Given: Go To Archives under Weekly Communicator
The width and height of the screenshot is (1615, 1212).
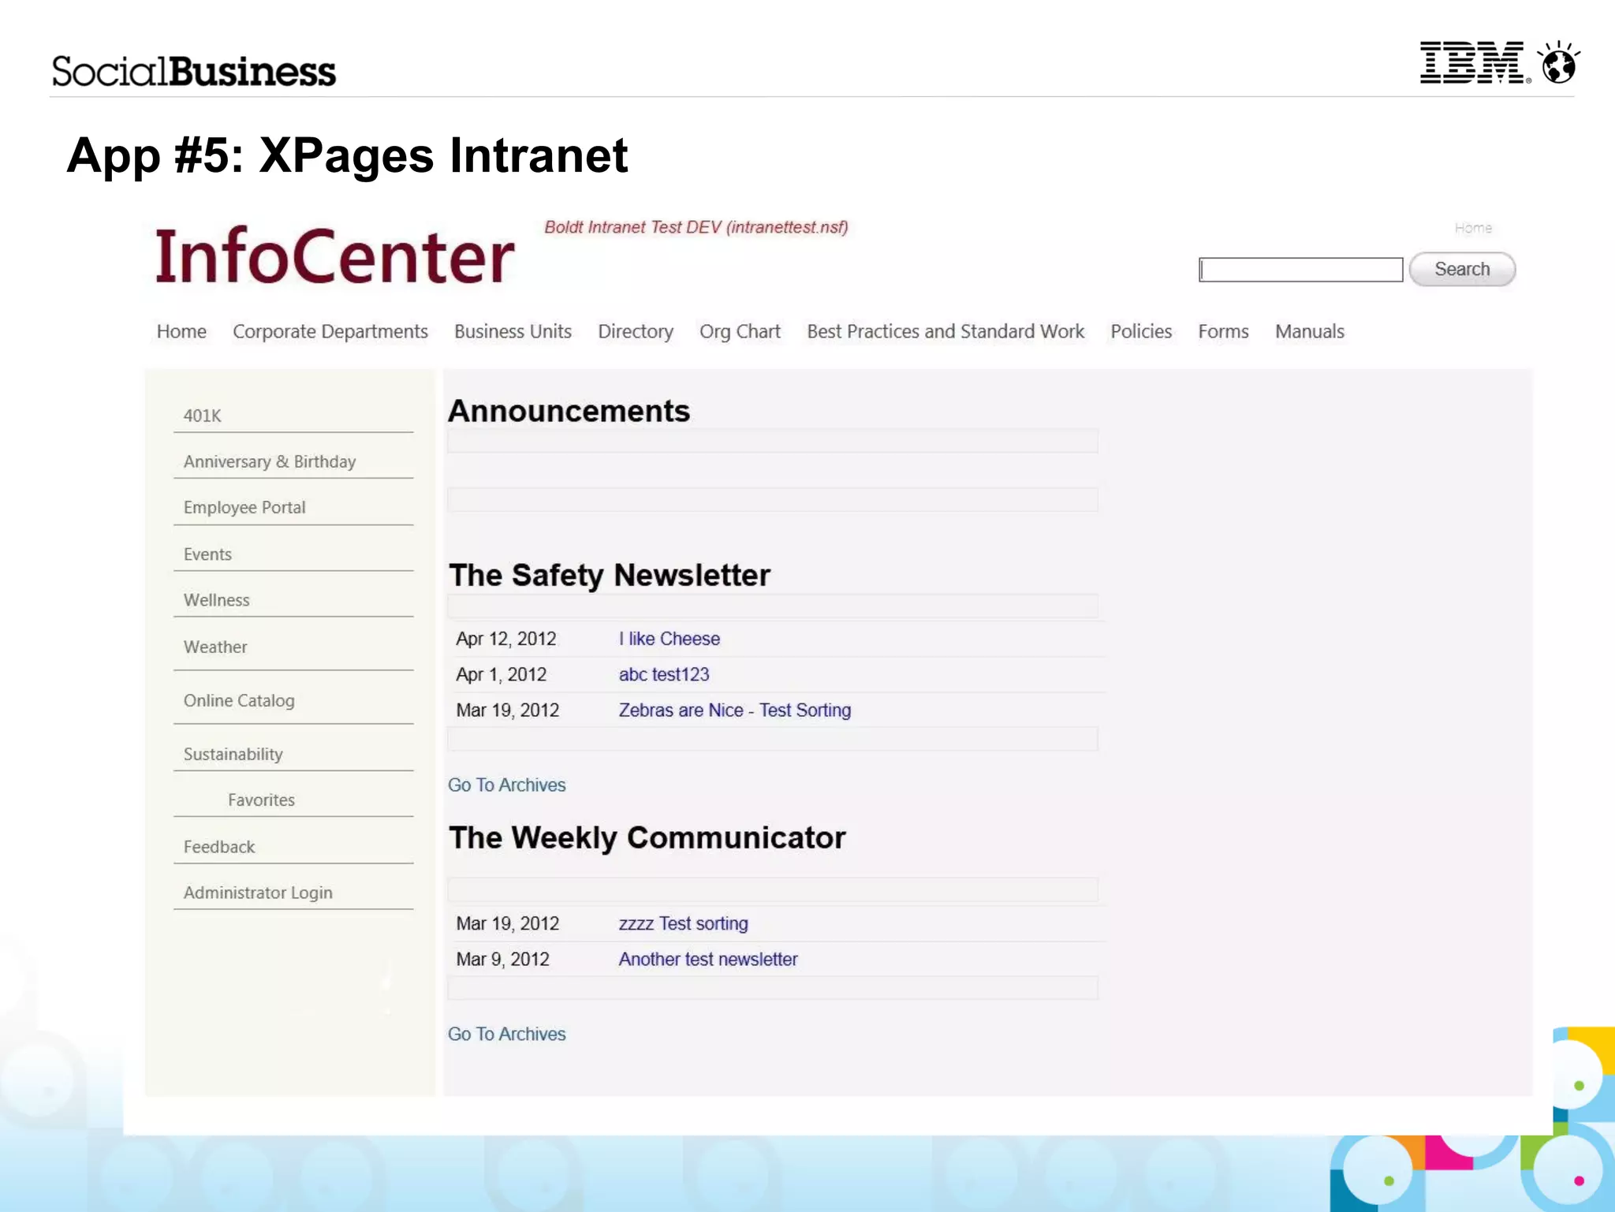Looking at the screenshot, I should coord(507,1034).
